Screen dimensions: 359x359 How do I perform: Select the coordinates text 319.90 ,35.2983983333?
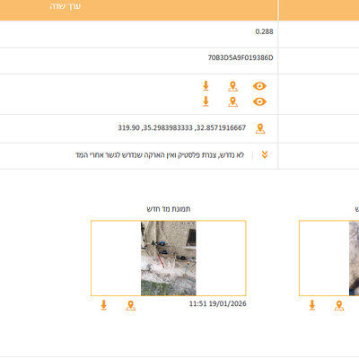tap(155, 128)
